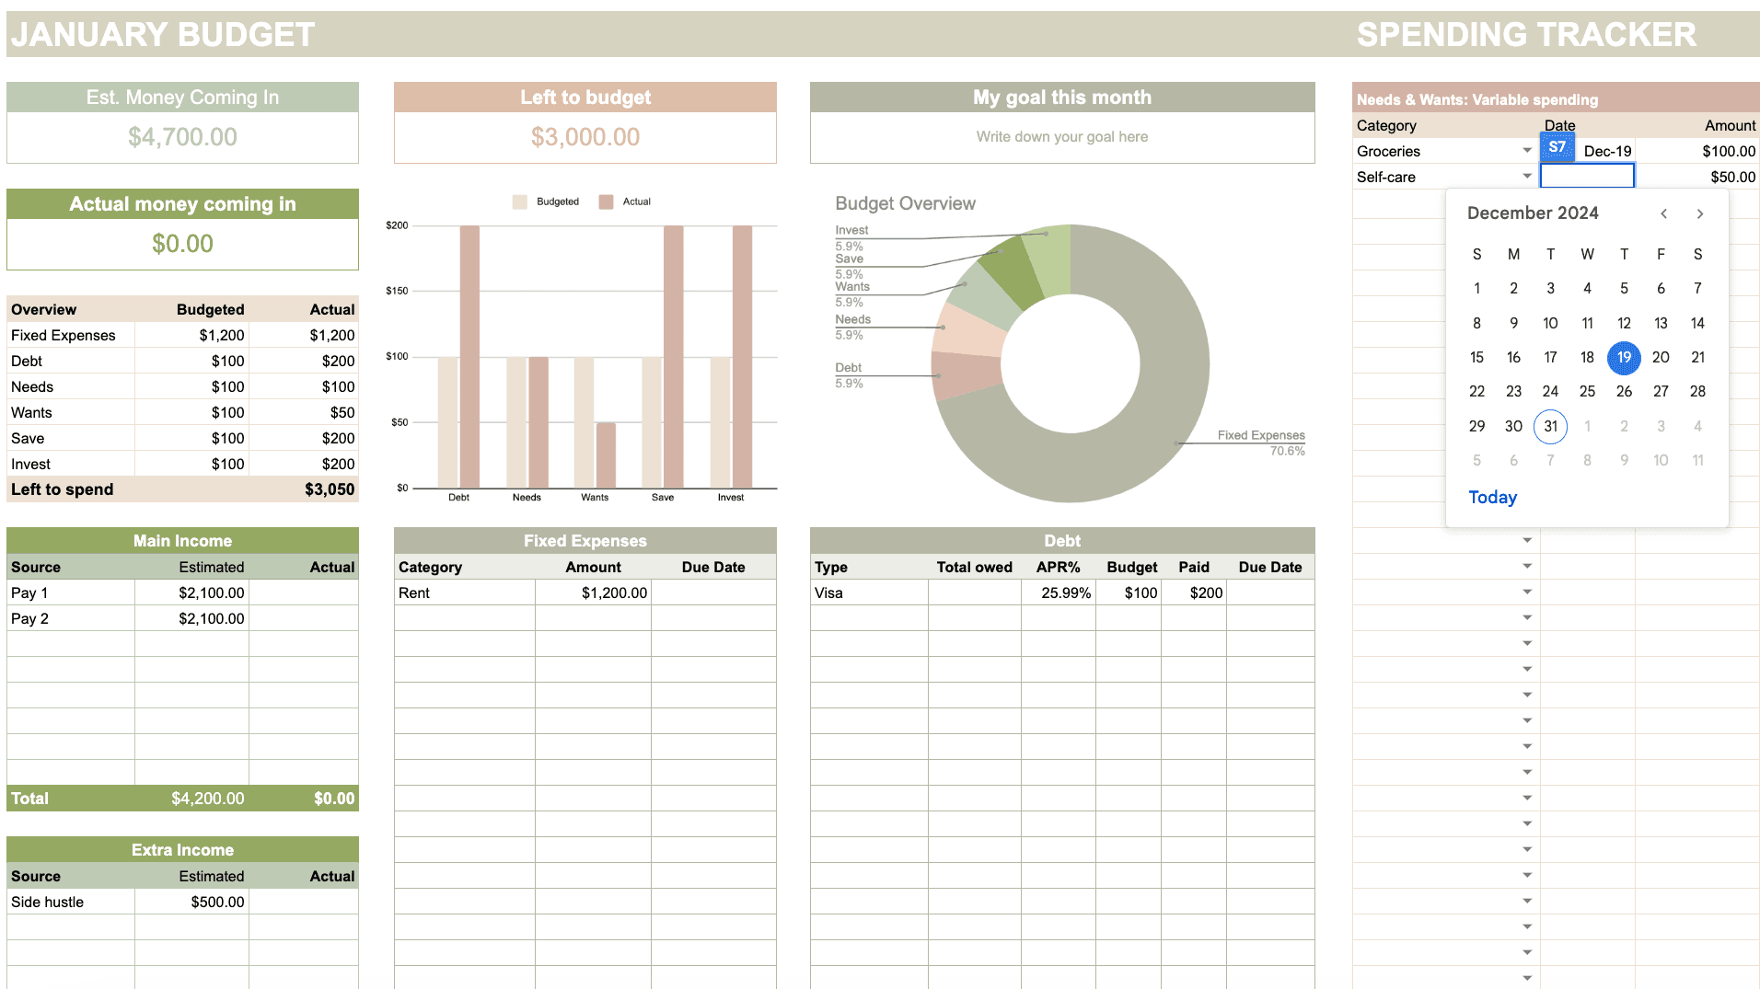
Task: Click the Visa debt type cell
Action: [x=869, y=593]
